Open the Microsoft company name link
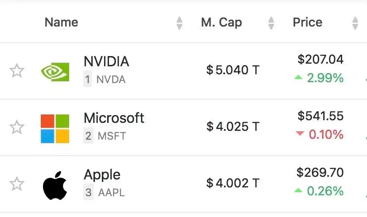Image resolution: width=367 pixels, height=217 pixels. point(114,118)
